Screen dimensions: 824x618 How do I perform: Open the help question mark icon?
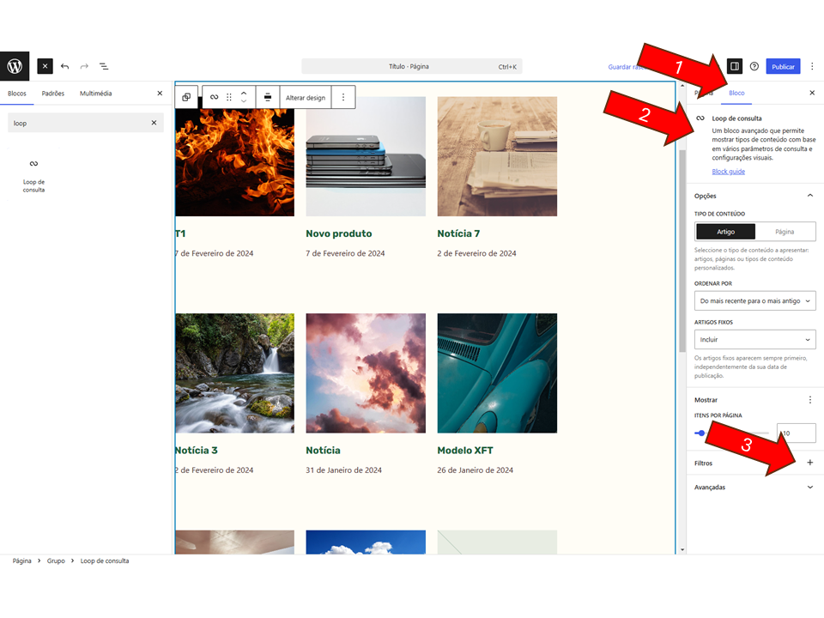[x=754, y=66]
